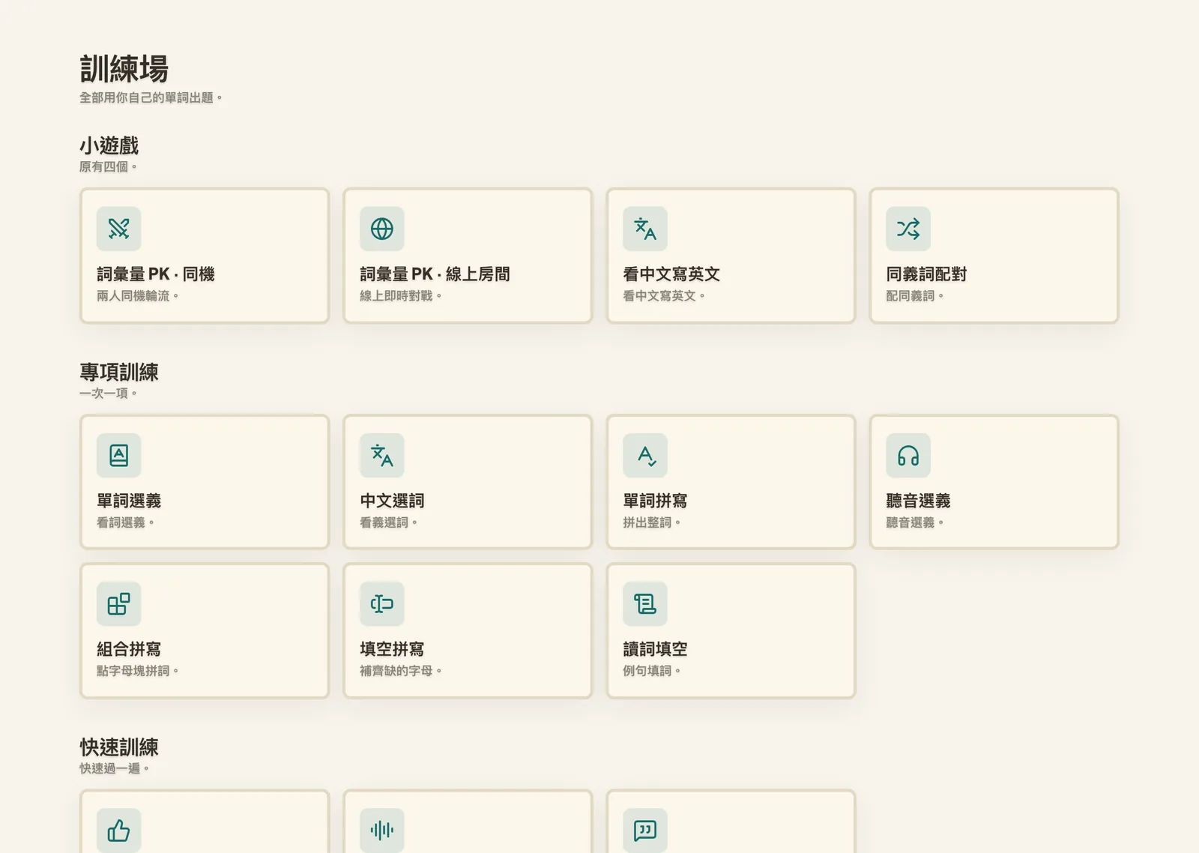Image resolution: width=1199 pixels, height=853 pixels.
Task: Open the 單詞拼寫 training title
Action: coord(655,501)
